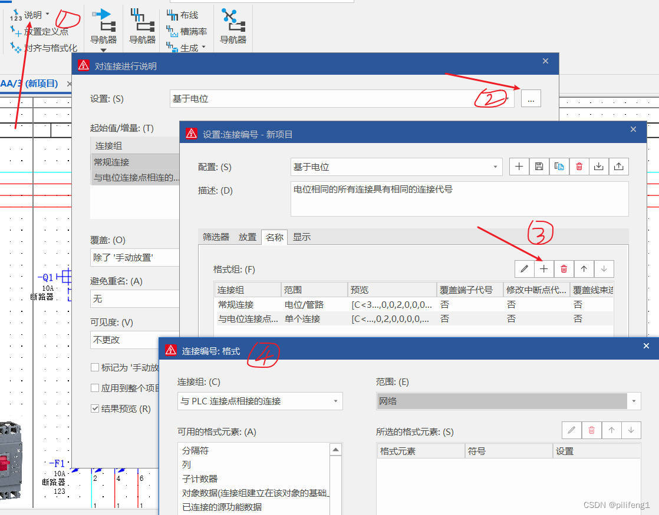Click the red delete configuration trash icon
Image resolution: width=659 pixels, height=515 pixels.
pos(579,167)
